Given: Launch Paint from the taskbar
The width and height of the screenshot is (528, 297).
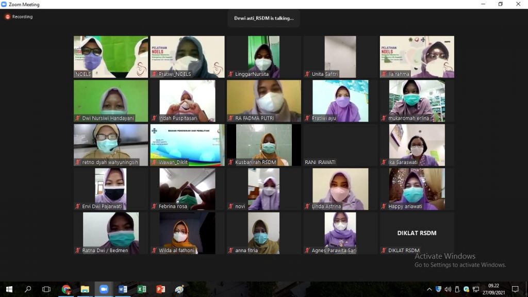Looking at the screenshot, I should pyautogui.click(x=179, y=289).
